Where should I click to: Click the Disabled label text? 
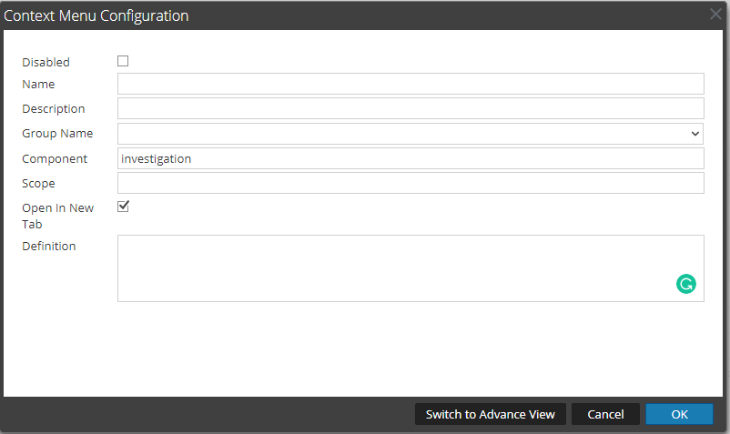point(46,63)
